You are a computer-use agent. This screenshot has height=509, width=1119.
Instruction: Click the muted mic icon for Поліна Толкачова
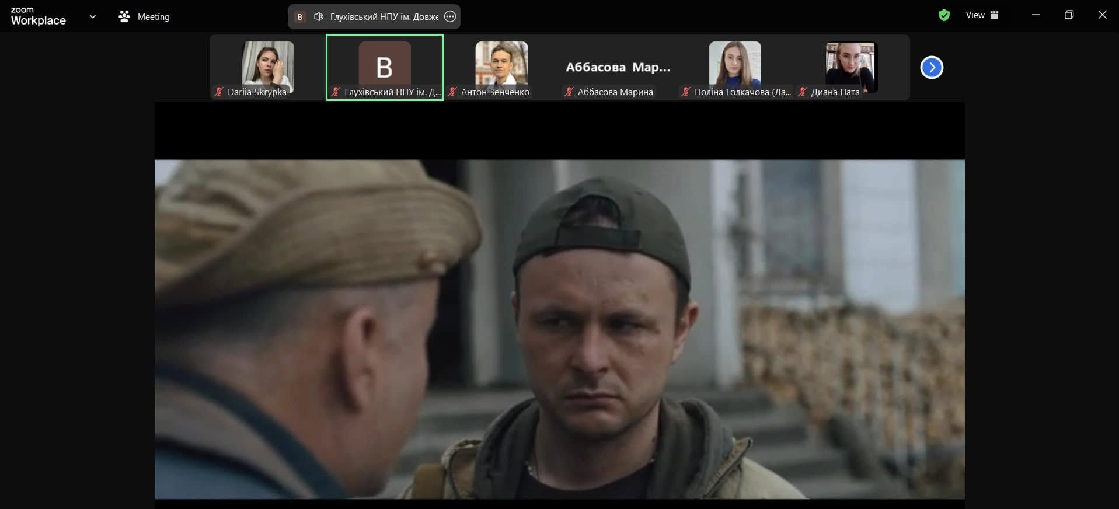tap(686, 92)
